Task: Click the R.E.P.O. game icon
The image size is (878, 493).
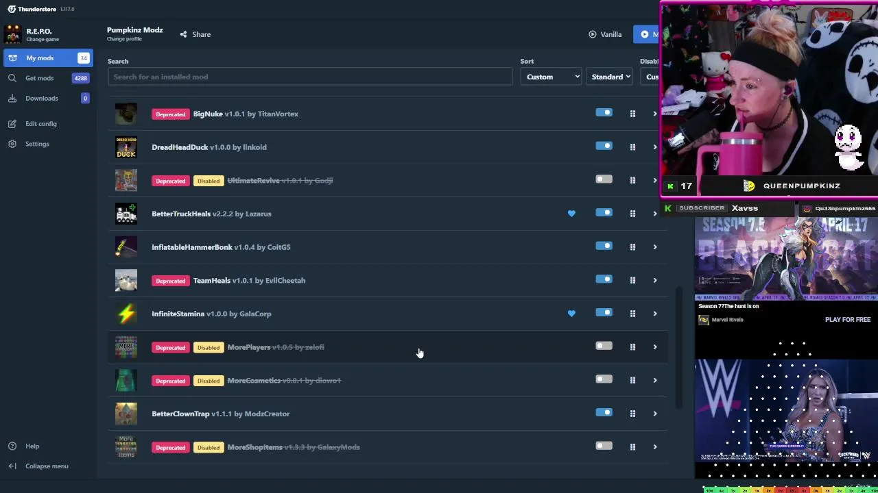Action: click(12, 34)
